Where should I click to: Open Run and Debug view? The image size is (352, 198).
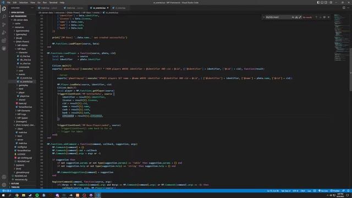tap(4, 33)
